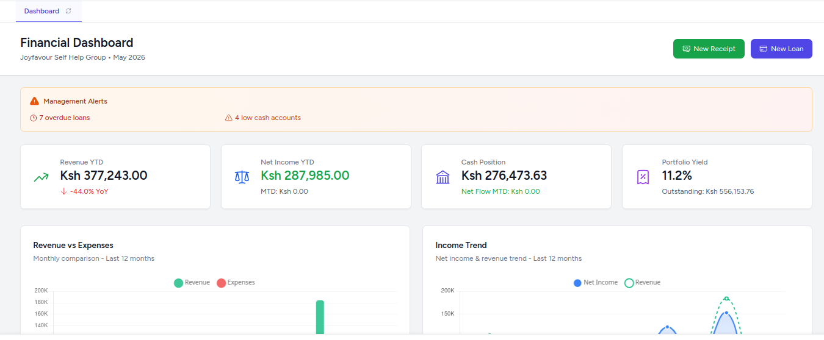
Task: Click Joyfavour Self Help Group • May 2026 subtitle
Action: (x=82, y=57)
